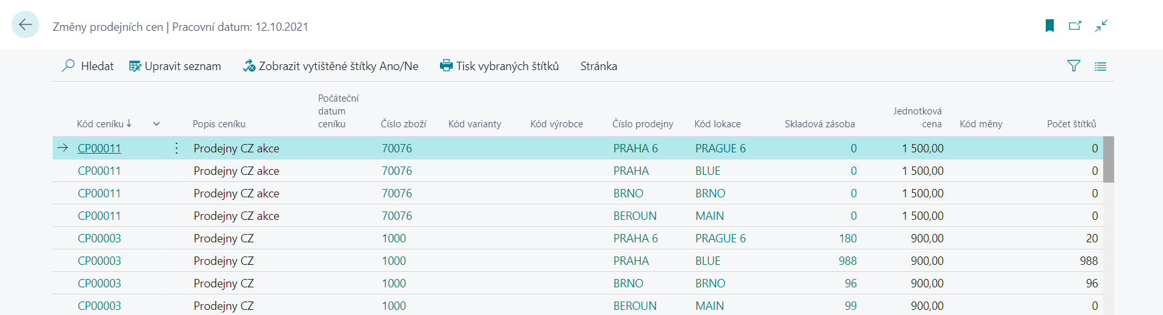Open item 1000 in PRAHA 6 row
The height and width of the screenshot is (315, 1163).
click(x=394, y=239)
